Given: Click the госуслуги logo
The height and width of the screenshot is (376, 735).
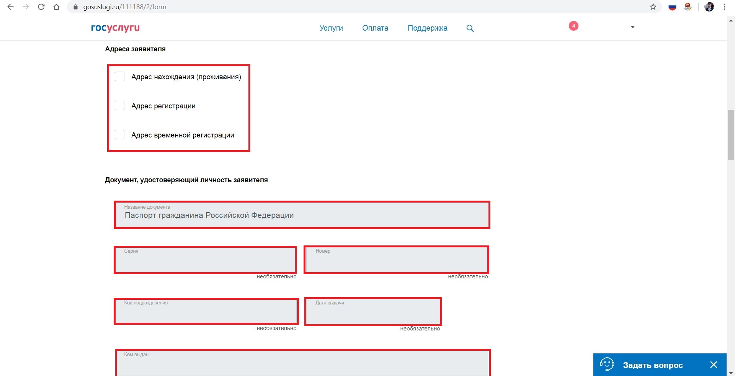Looking at the screenshot, I should pyautogui.click(x=115, y=28).
